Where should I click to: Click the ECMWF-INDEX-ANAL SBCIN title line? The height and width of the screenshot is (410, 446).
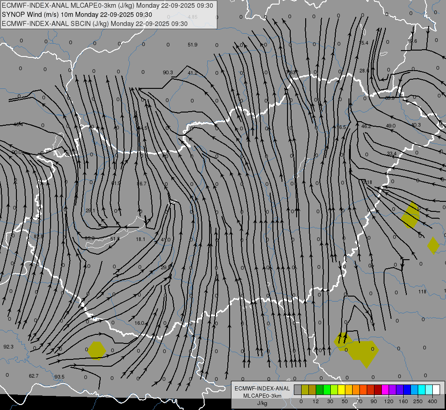(95, 24)
